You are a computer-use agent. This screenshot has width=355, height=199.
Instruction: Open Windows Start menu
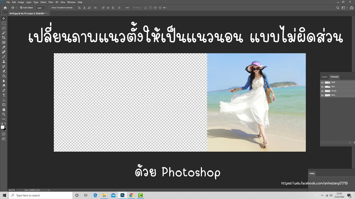(4, 195)
